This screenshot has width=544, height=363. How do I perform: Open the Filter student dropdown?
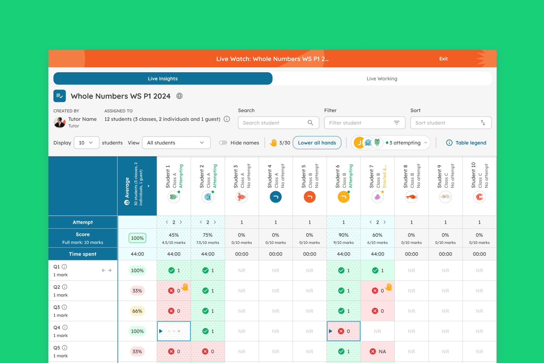[365, 123]
